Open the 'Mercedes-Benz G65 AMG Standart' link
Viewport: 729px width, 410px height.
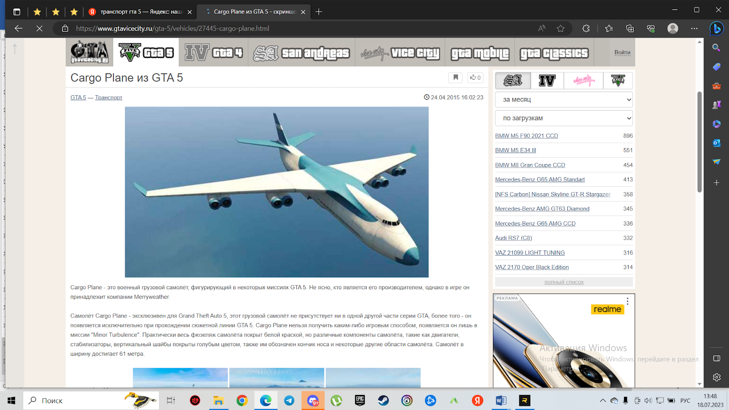pos(540,179)
